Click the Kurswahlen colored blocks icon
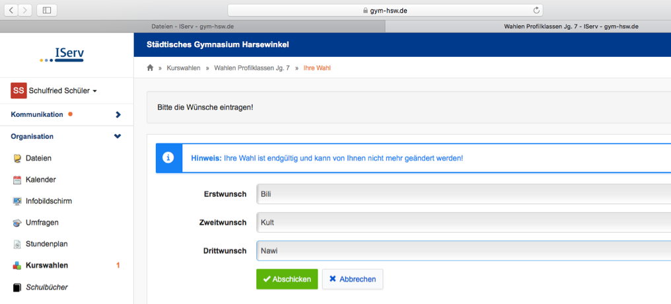Image resolution: width=671 pixels, height=304 pixels. 17,266
